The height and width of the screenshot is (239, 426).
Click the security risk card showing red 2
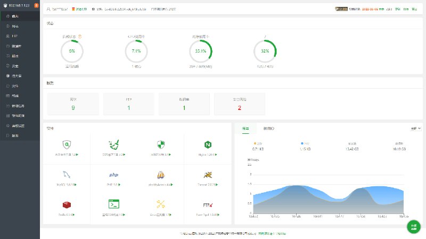pos(239,104)
